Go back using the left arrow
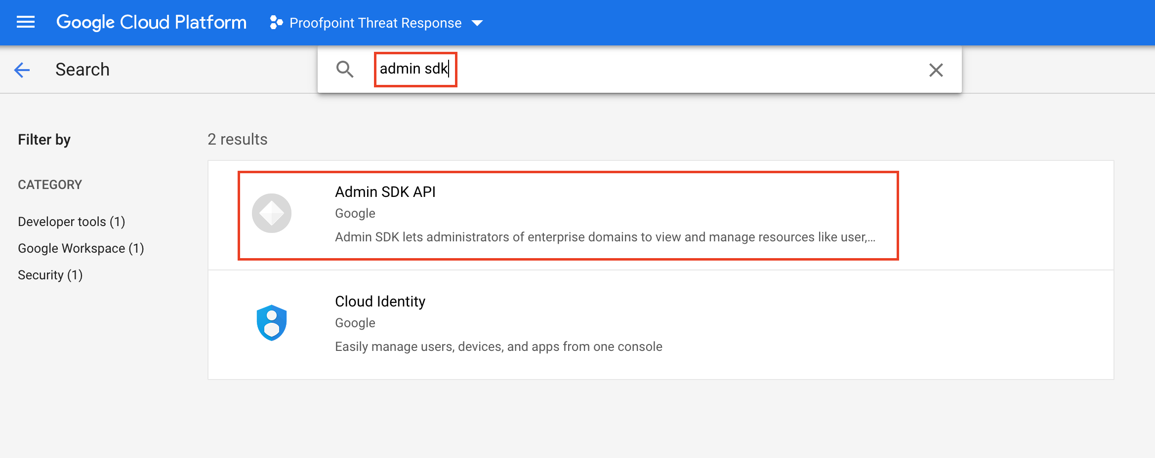Viewport: 1155px width, 458px height. click(x=22, y=70)
